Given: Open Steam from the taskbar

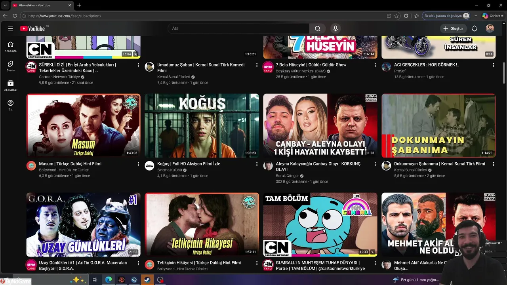Looking at the screenshot, I should (147, 279).
